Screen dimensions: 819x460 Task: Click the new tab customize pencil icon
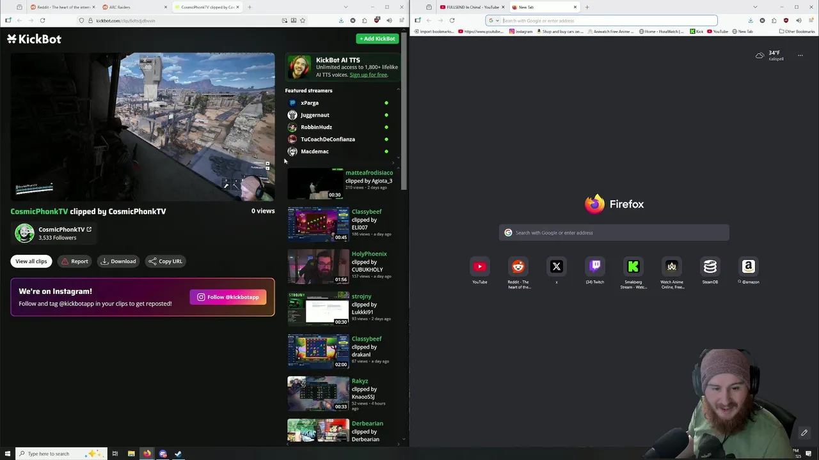(804, 433)
